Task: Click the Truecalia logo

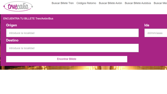Action: pyautogui.click(x=18, y=6)
